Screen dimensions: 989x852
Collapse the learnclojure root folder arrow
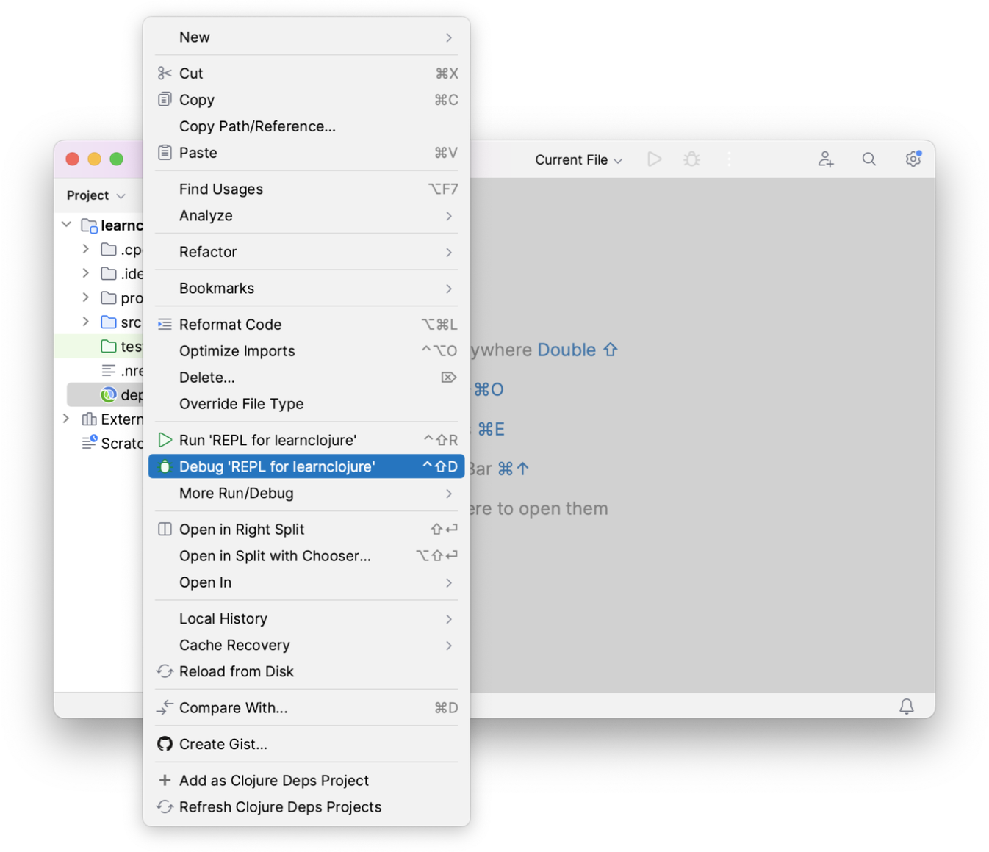pyautogui.click(x=66, y=225)
